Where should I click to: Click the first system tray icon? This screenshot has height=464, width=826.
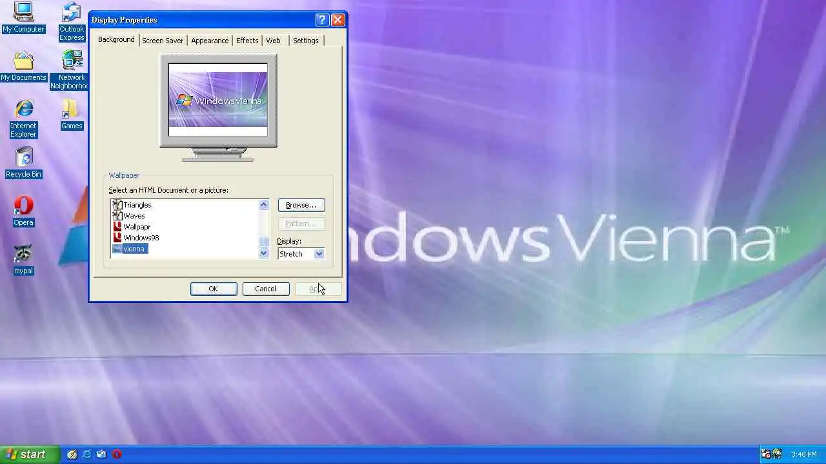[766, 454]
